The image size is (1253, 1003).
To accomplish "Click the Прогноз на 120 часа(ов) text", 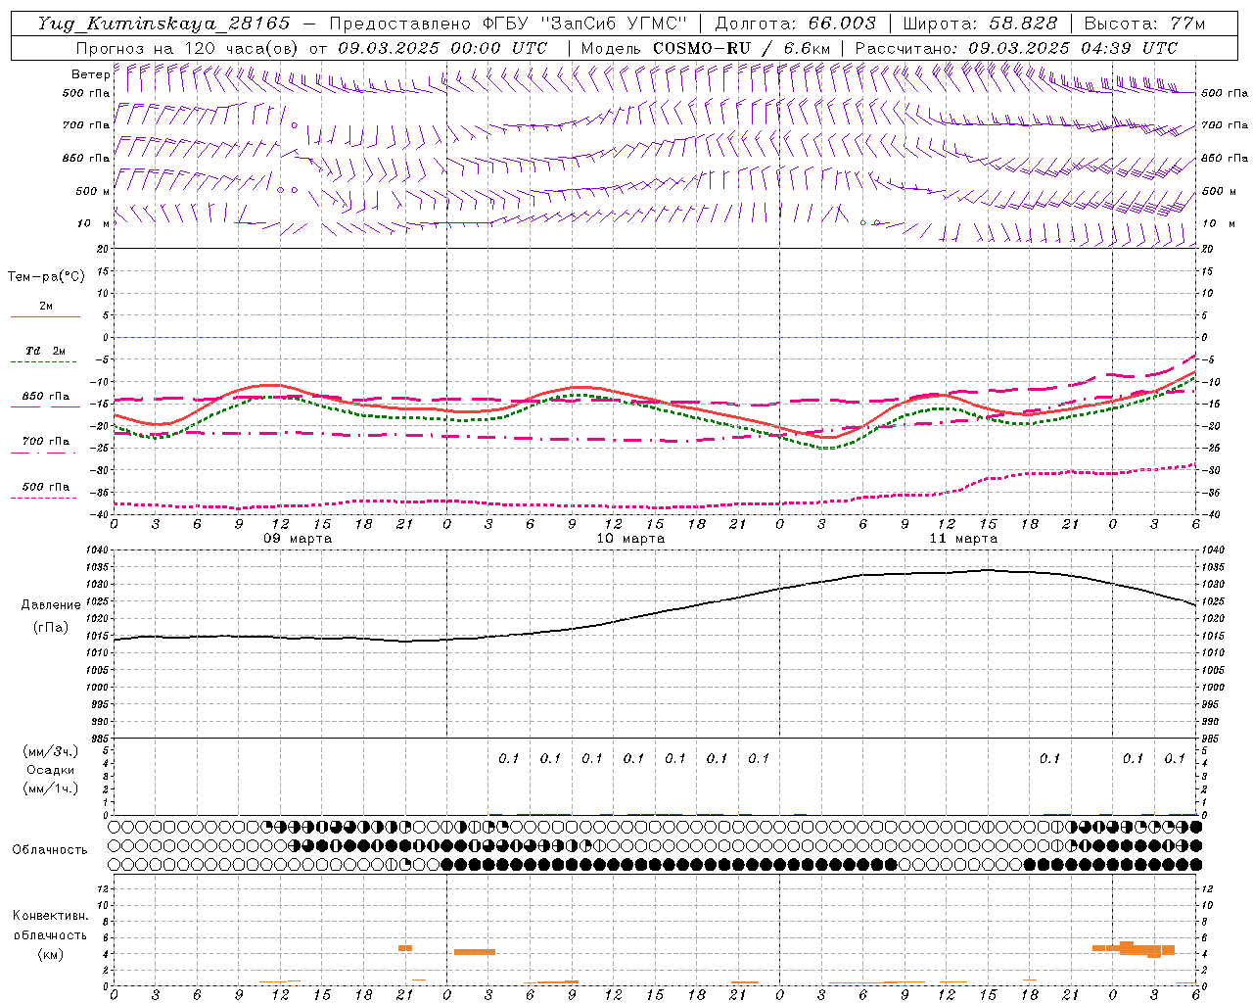I will point(188,48).
